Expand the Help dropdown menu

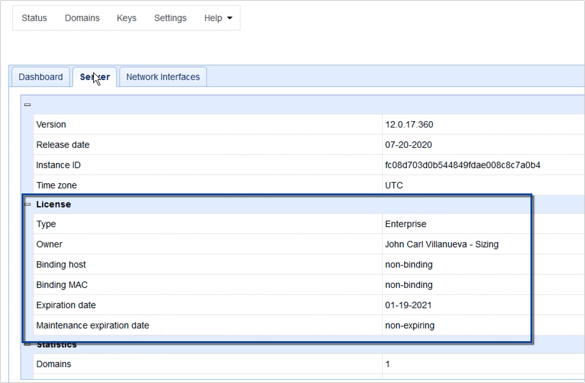218,18
